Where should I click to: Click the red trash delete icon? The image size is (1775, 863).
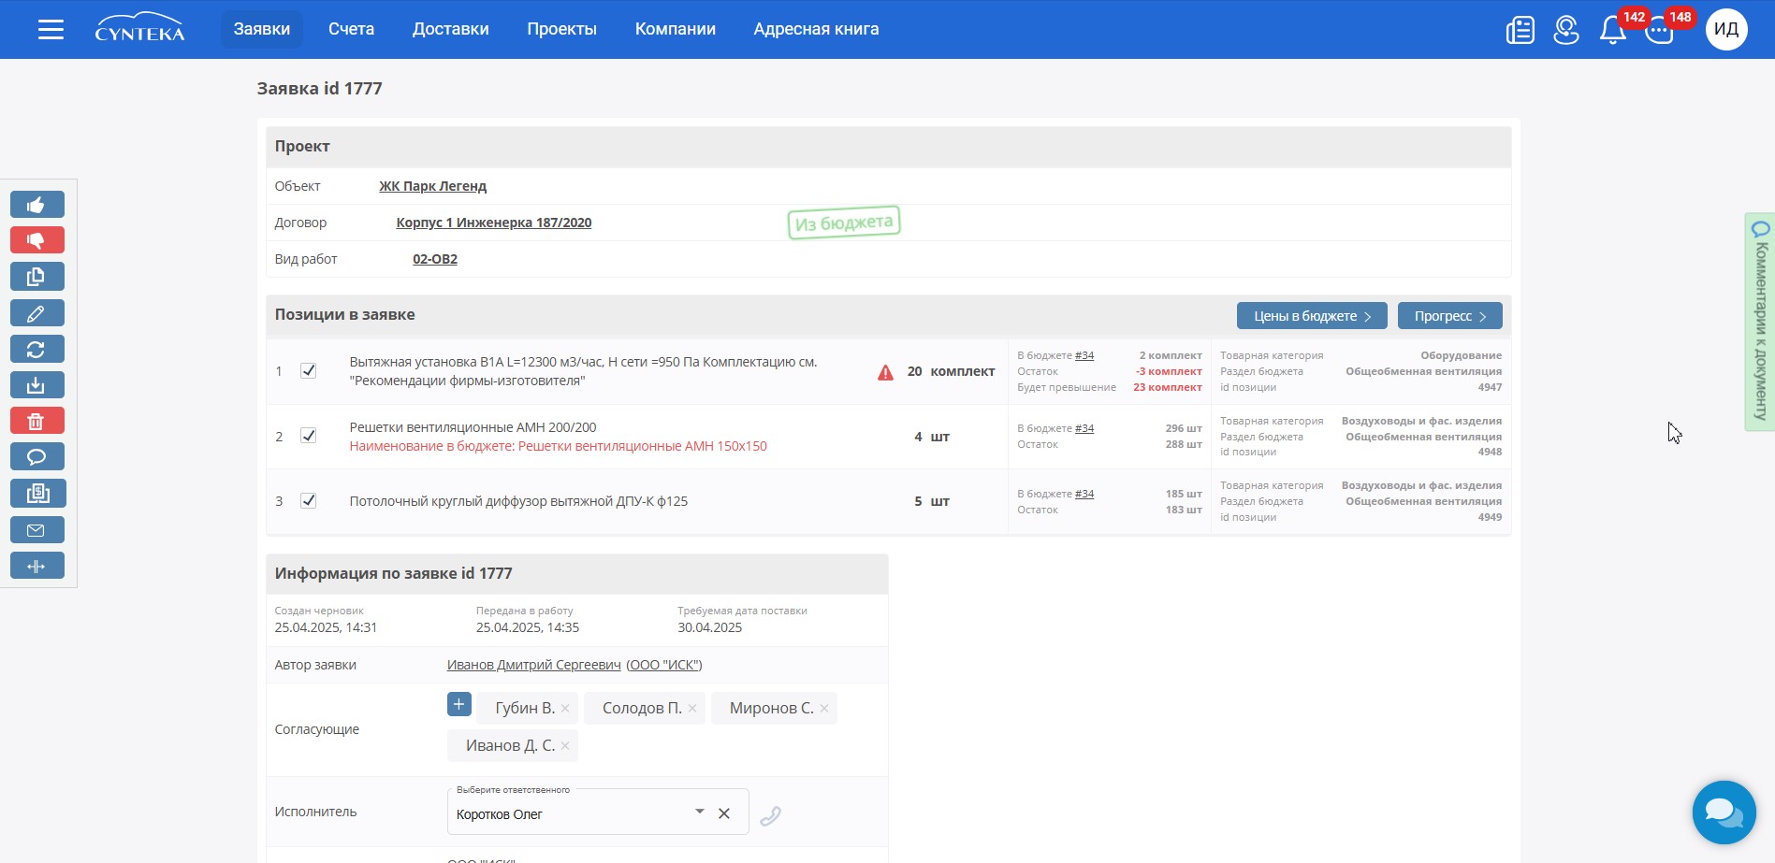pos(36,421)
